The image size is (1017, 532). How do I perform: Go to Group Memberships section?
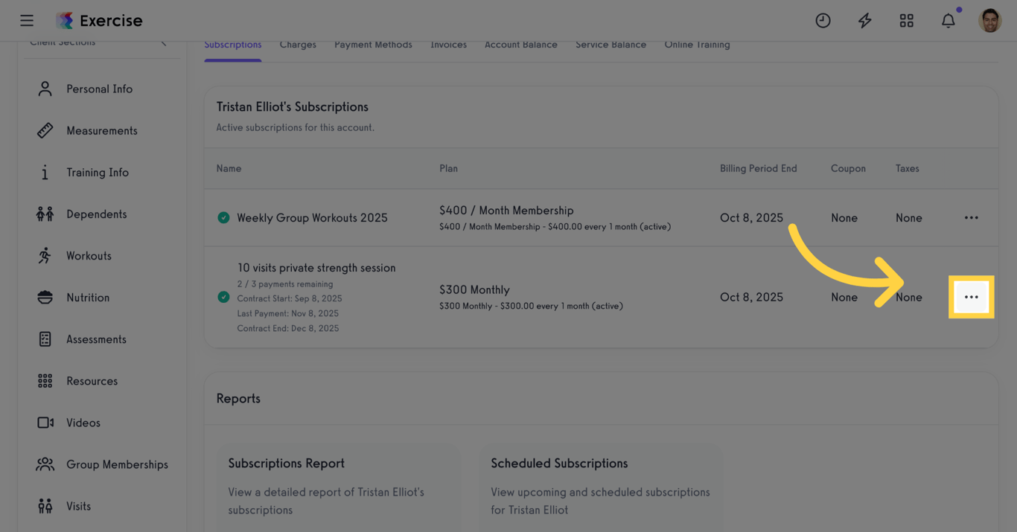pyautogui.click(x=117, y=464)
